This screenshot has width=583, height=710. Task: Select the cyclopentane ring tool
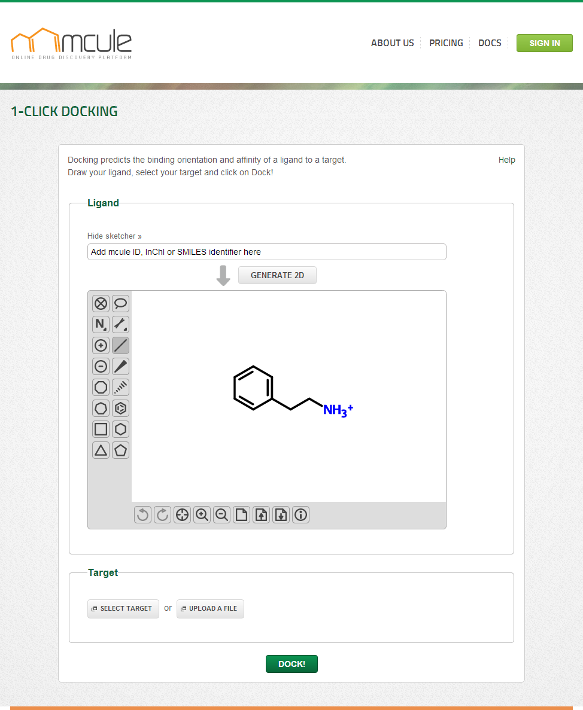click(x=121, y=450)
